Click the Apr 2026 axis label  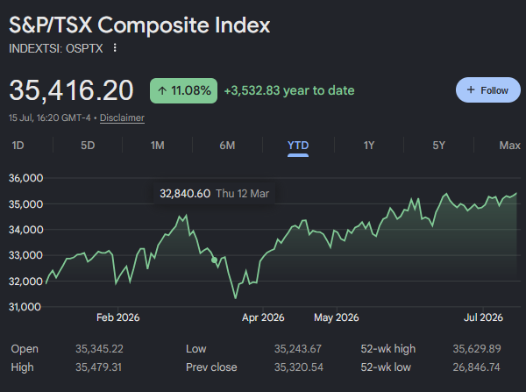(263, 317)
